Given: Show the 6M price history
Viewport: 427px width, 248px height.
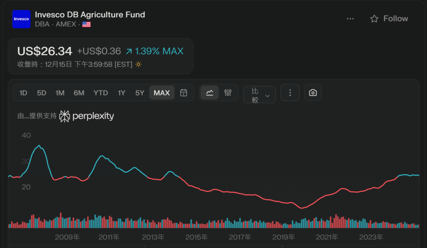Looking at the screenshot, I should (79, 93).
